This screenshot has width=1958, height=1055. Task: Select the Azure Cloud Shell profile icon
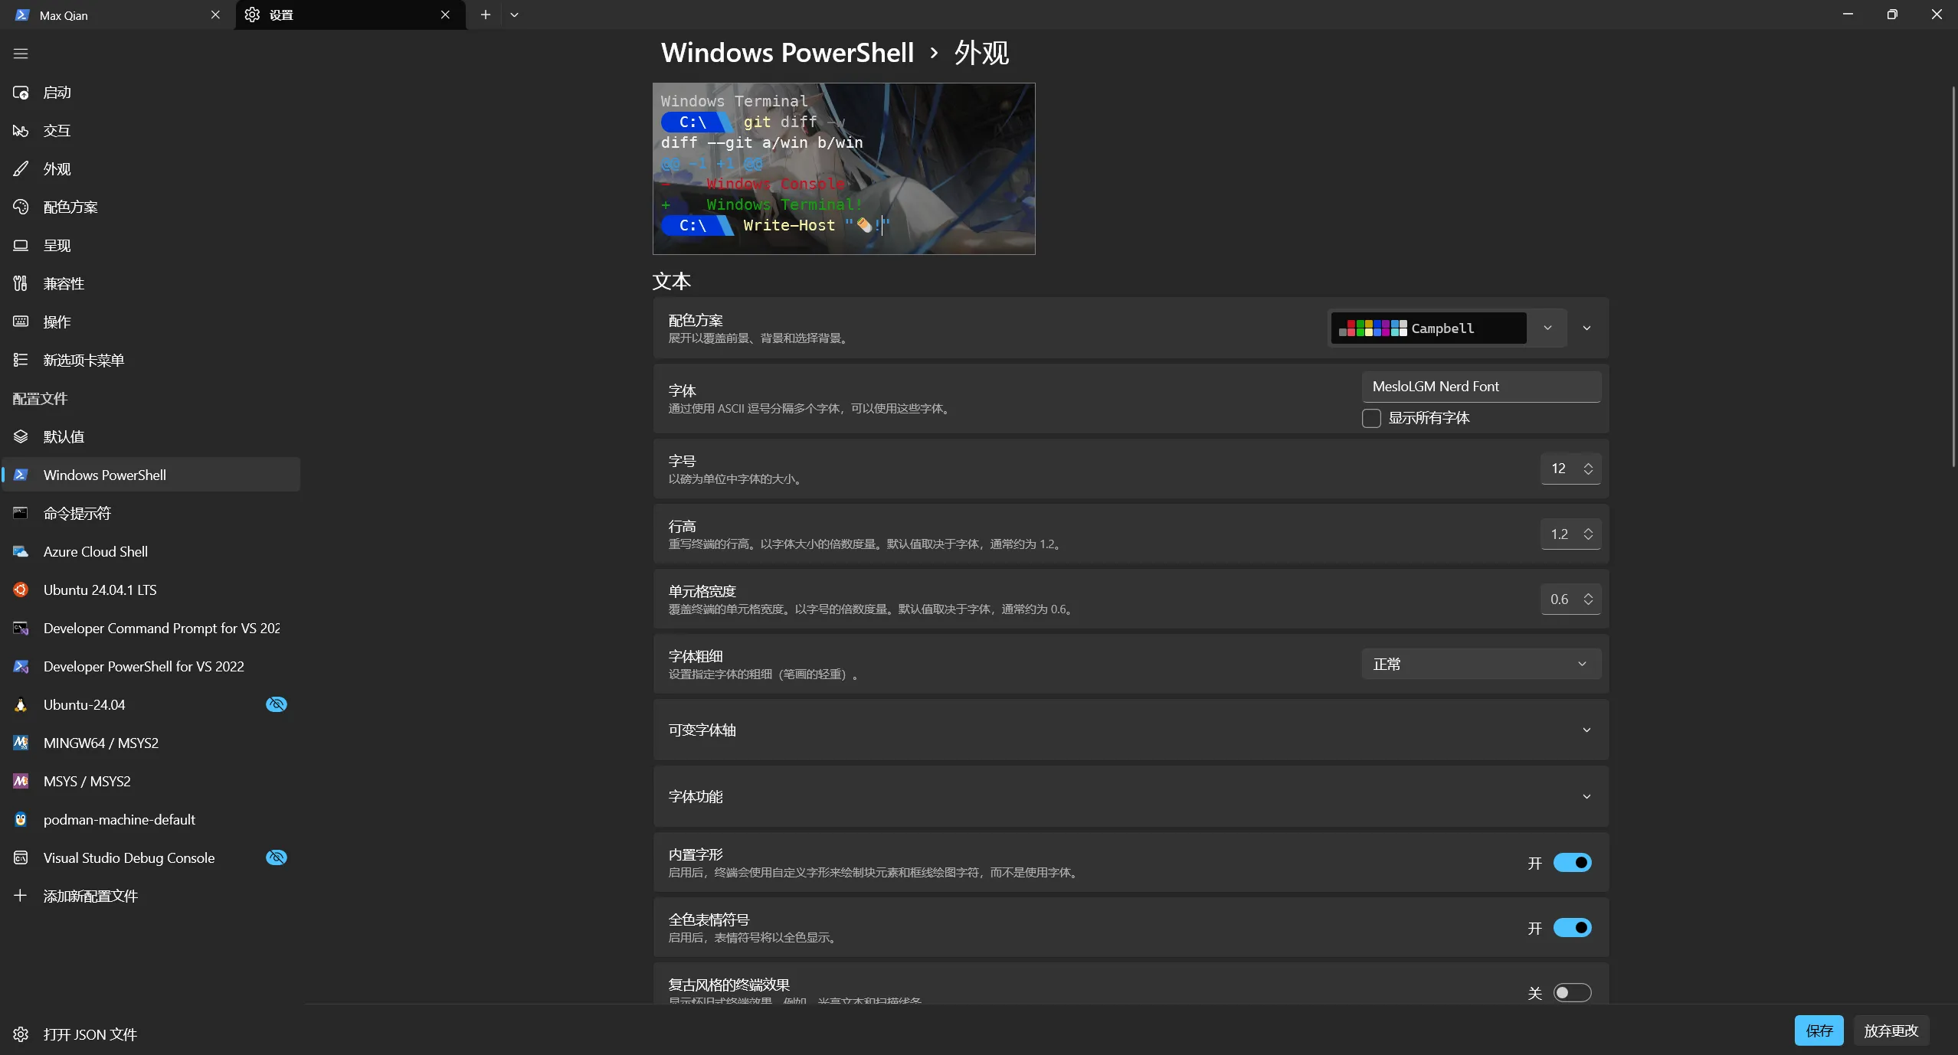[21, 551]
